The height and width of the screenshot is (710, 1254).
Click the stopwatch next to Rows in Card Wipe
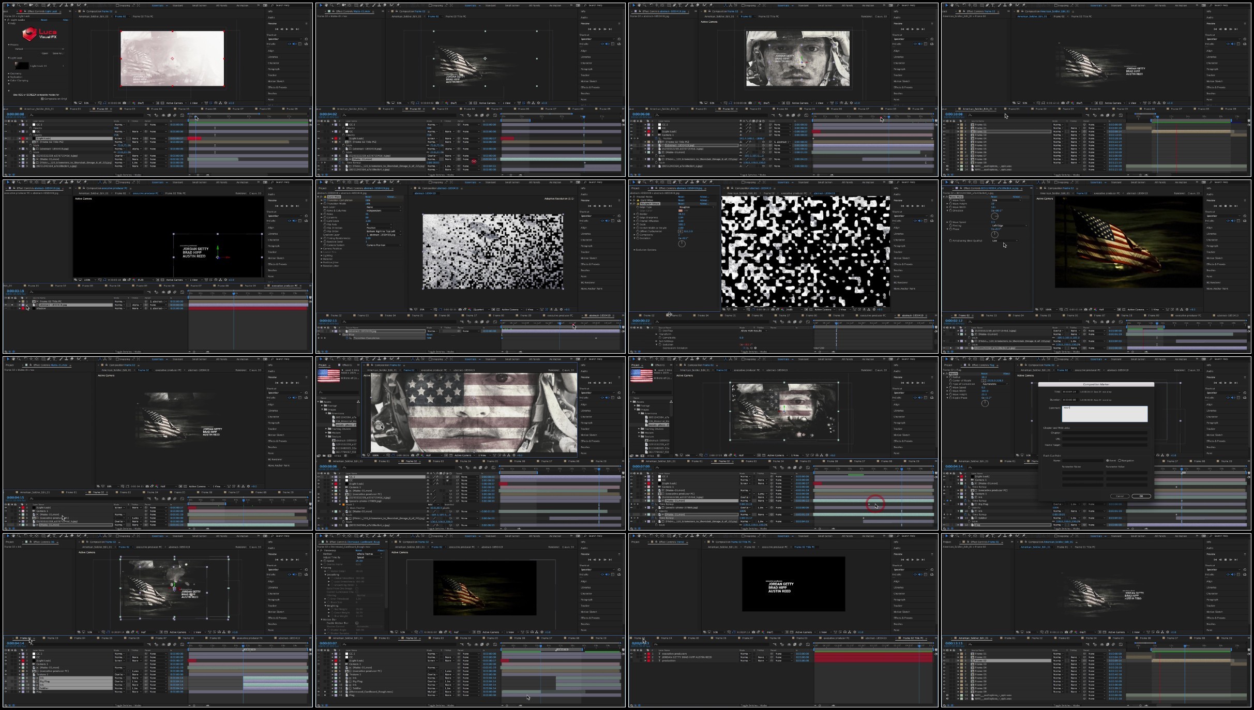(x=325, y=214)
